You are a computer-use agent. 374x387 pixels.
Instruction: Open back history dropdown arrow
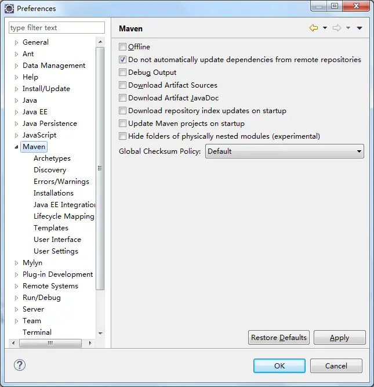point(325,28)
